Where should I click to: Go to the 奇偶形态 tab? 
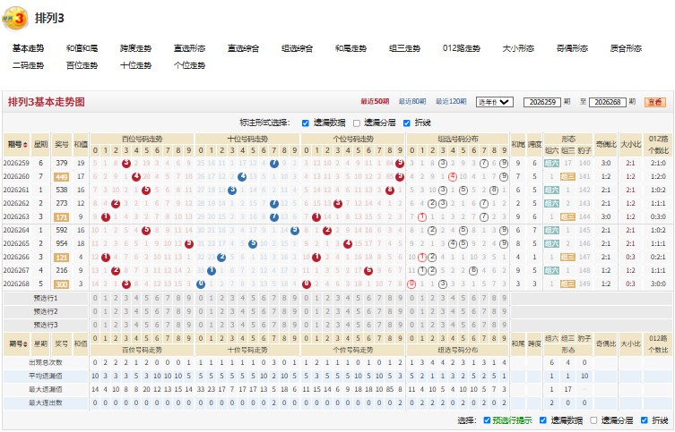[572, 48]
